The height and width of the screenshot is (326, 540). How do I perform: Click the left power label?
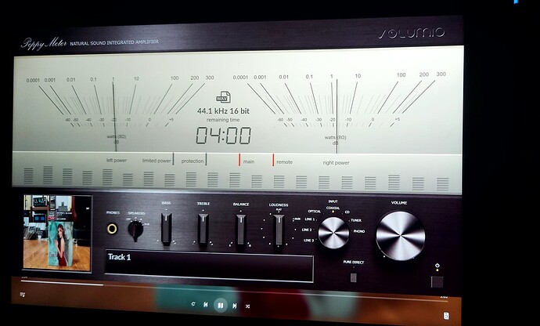tap(117, 161)
